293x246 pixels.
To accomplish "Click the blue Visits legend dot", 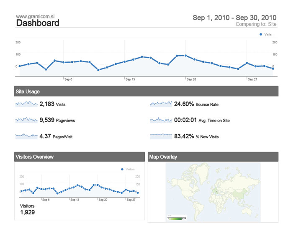I will pos(261,34).
